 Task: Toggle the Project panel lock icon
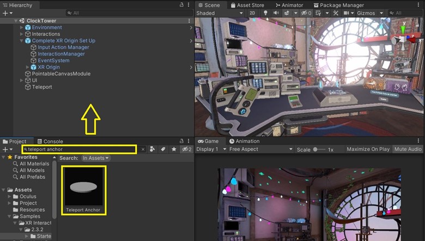(x=181, y=141)
